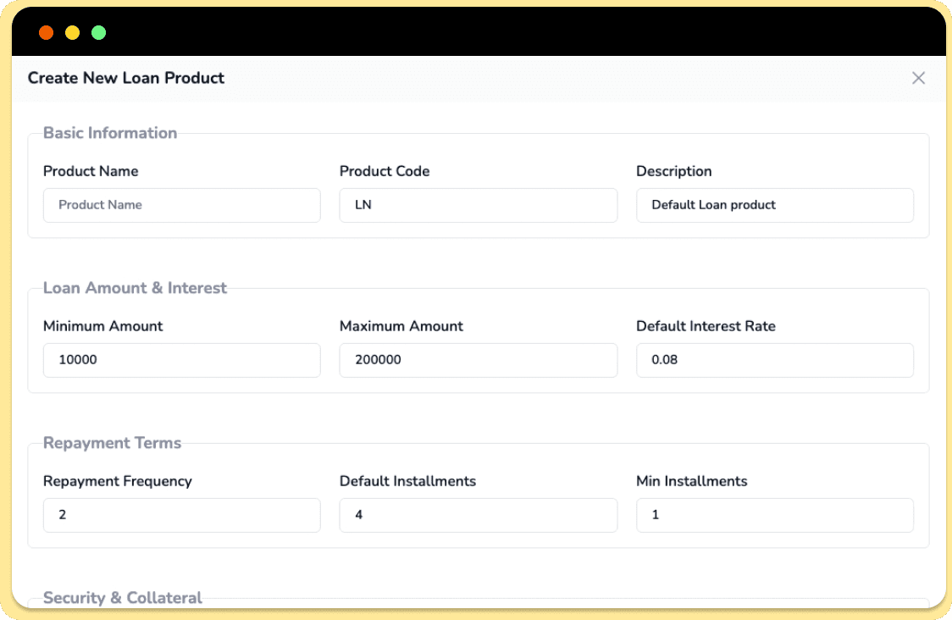Click the Create New Loan Product title

coord(126,78)
